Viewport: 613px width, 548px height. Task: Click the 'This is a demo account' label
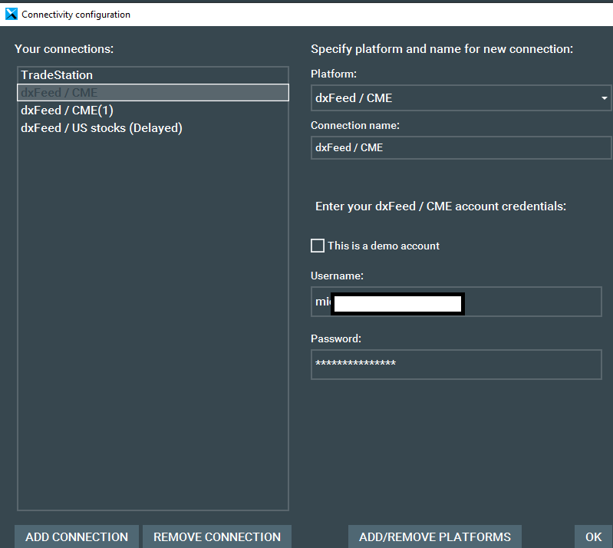(x=384, y=246)
